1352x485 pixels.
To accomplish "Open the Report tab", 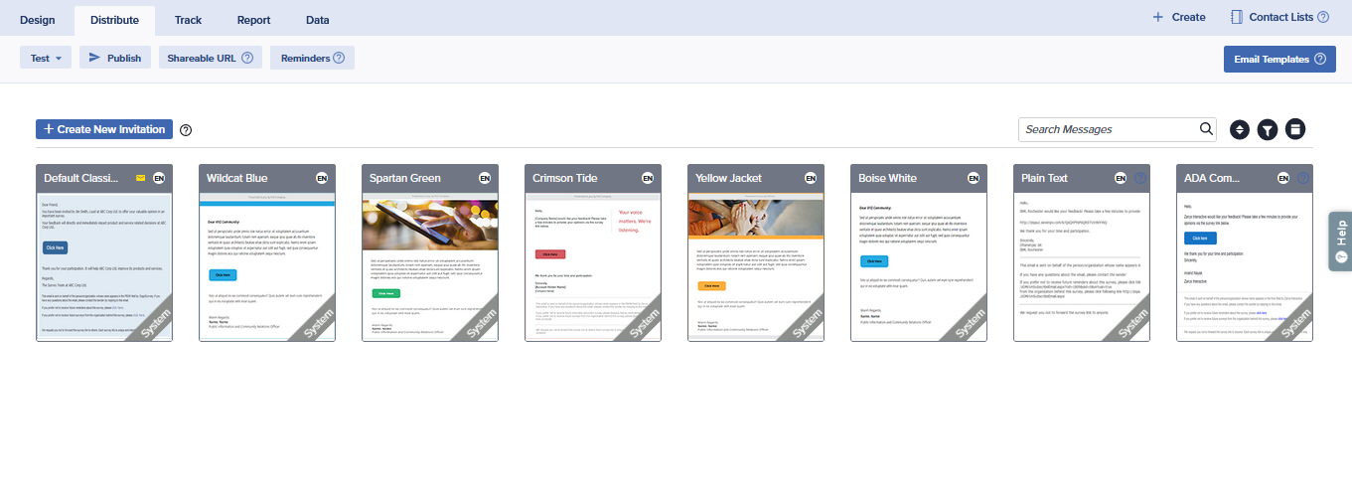I will pyautogui.click(x=253, y=18).
